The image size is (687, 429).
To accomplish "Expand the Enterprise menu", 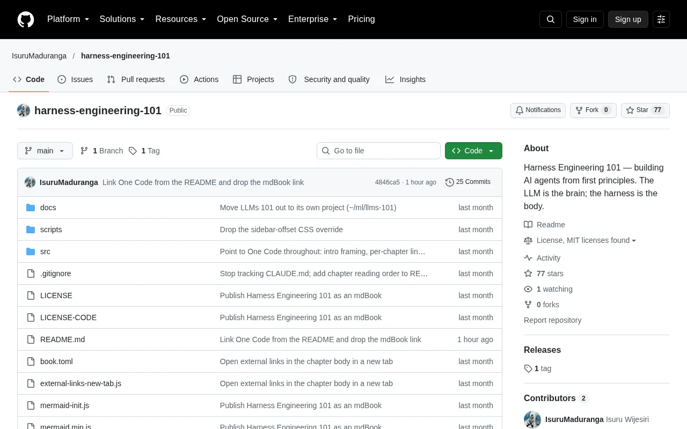I will tap(313, 19).
